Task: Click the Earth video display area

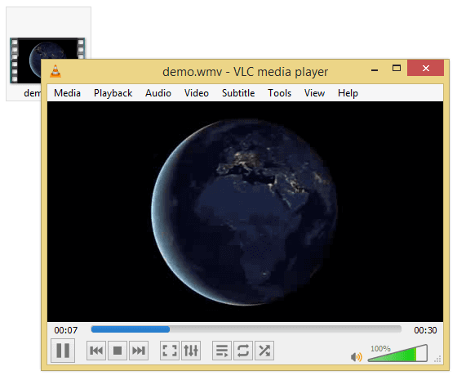Action: coord(245,212)
